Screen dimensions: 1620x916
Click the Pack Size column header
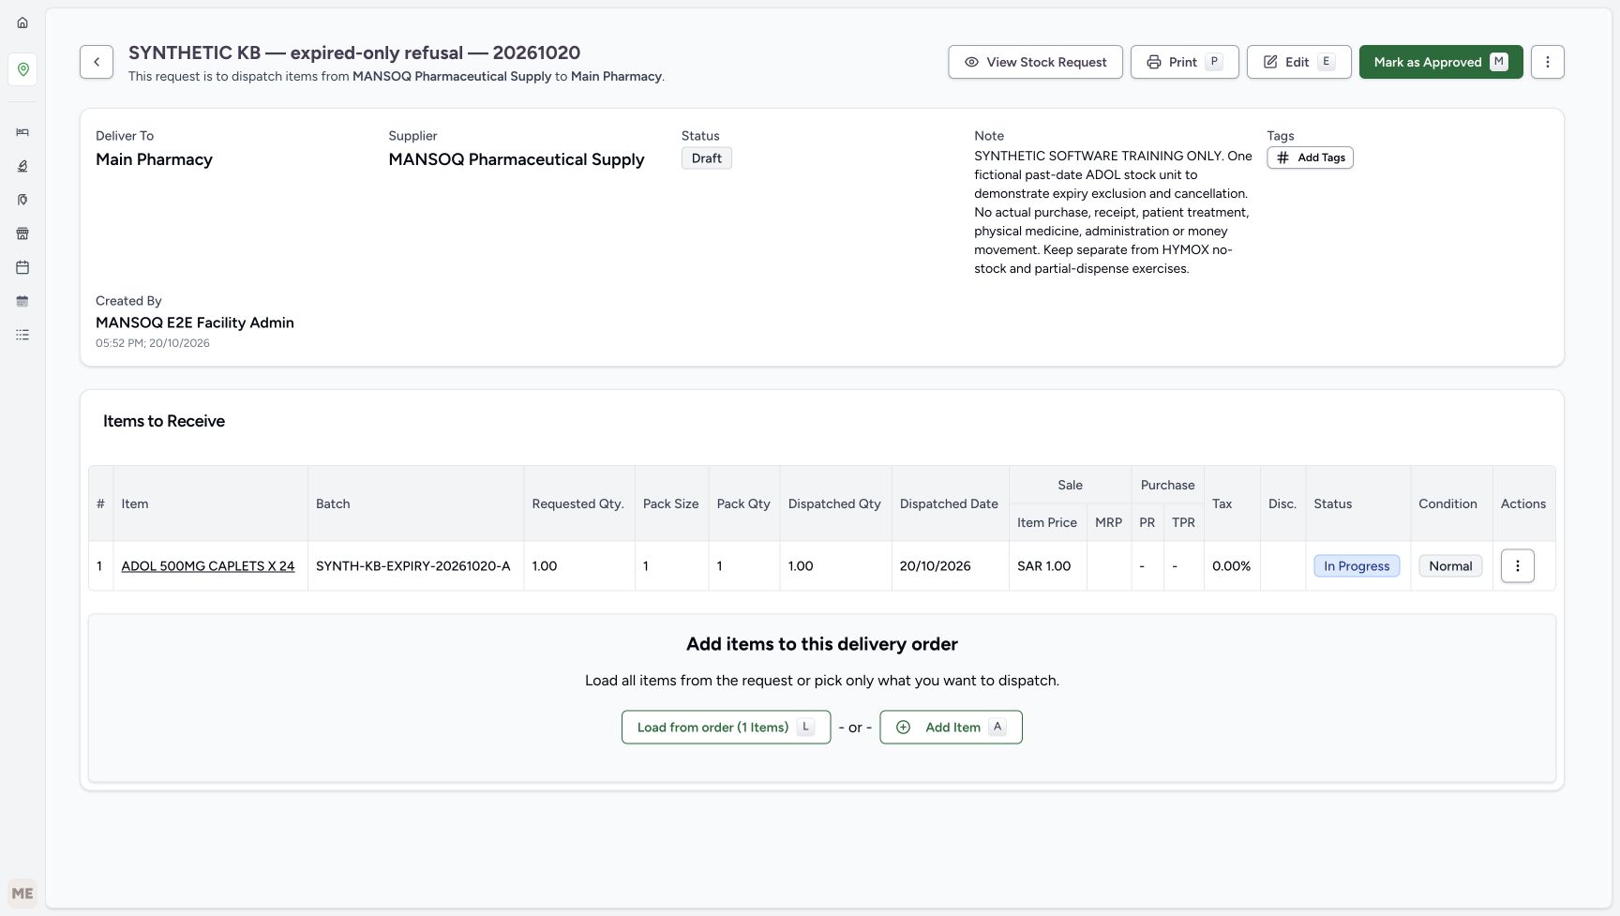[x=670, y=503]
